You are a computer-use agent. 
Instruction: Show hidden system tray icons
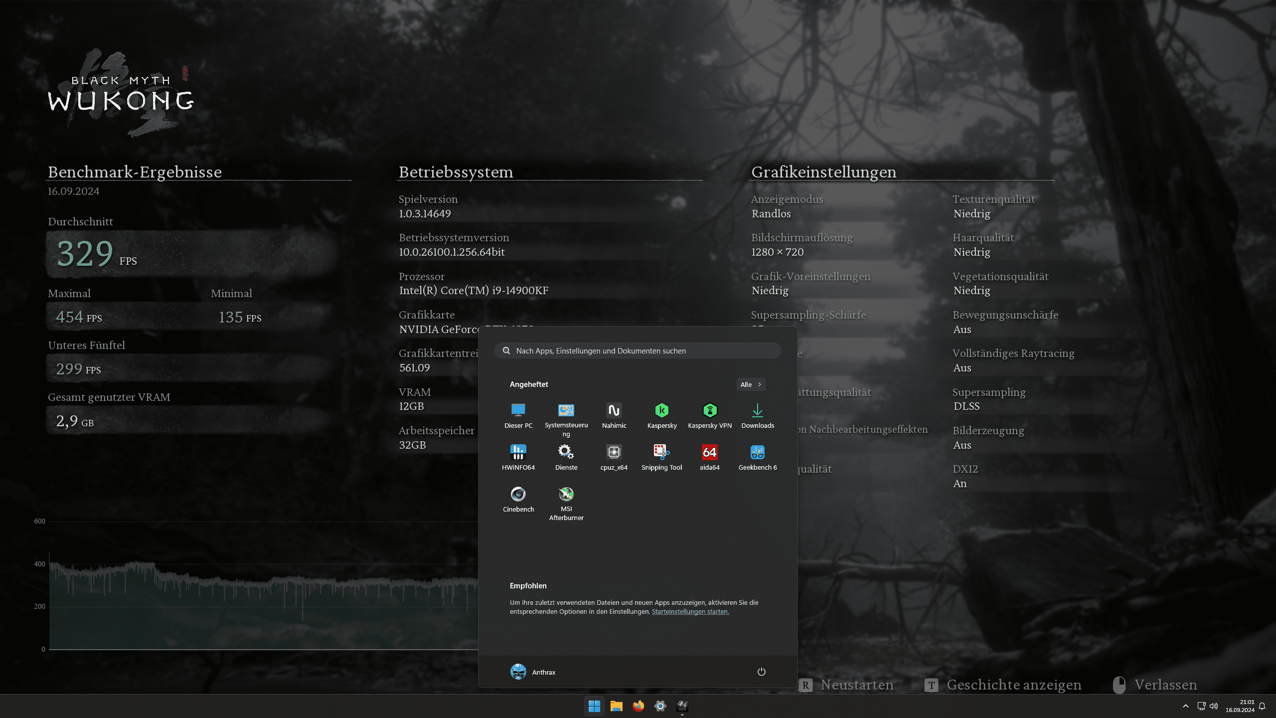tap(1186, 706)
